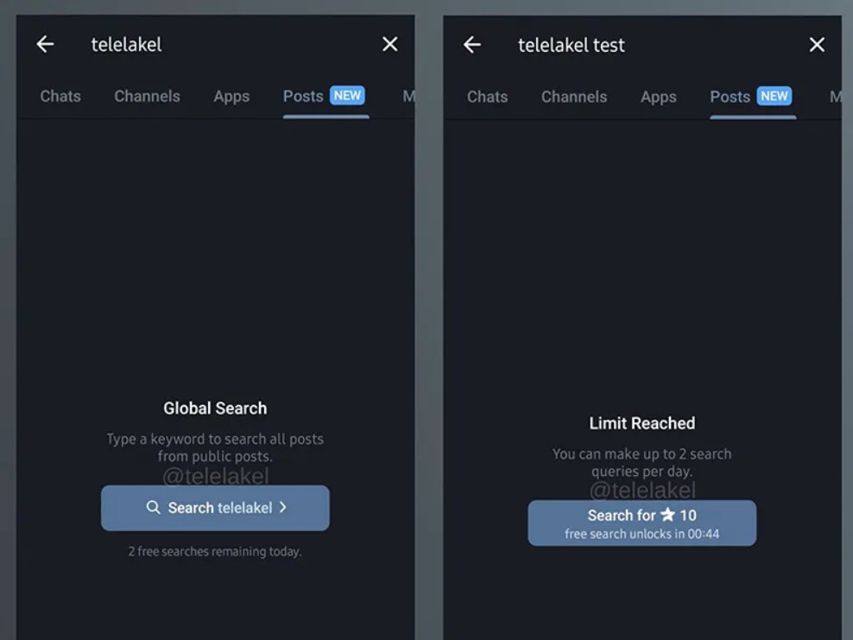This screenshot has height=640, width=853.
Task: Click magnifier icon in Search telelakel button
Action: 153,508
